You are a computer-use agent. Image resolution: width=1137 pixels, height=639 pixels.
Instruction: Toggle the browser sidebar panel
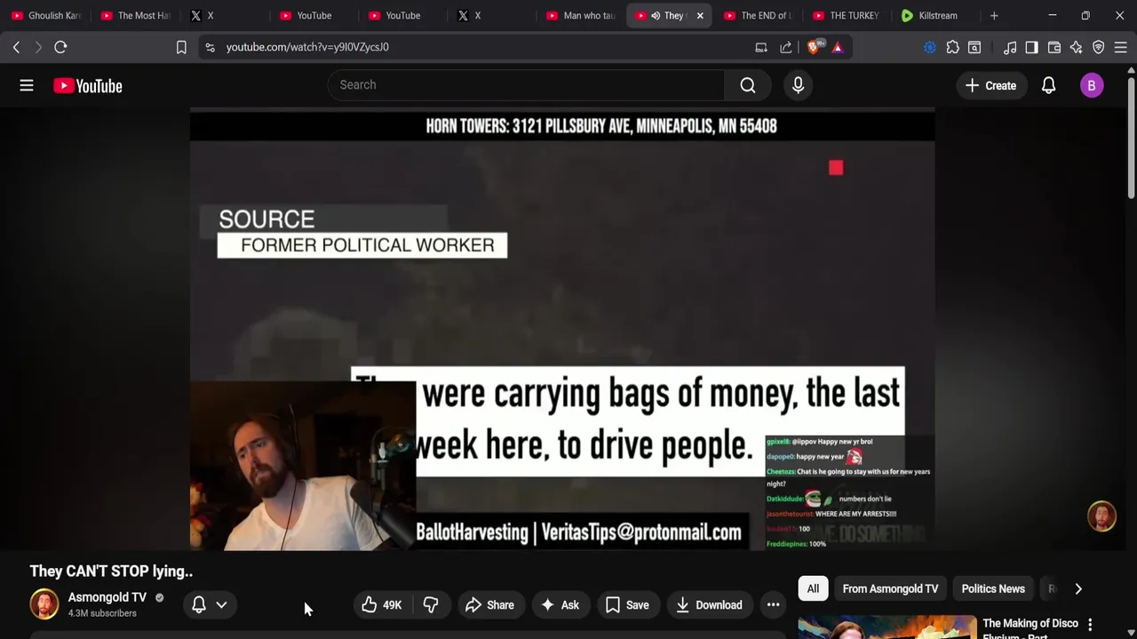(1031, 47)
